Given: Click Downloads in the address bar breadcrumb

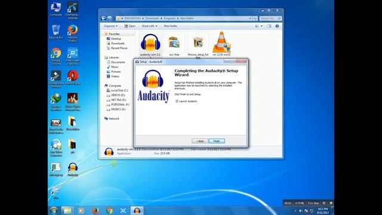Looking at the screenshot, I should coord(152,19).
